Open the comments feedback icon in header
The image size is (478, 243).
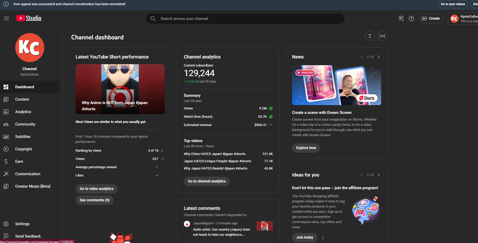(x=401, y=18)
